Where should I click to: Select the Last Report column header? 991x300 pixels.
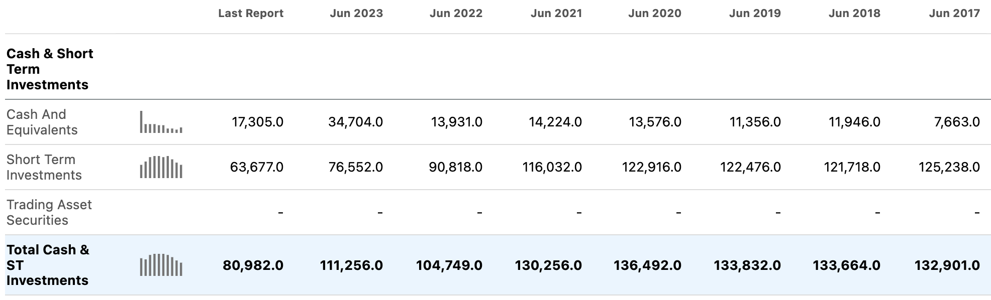coord(250,14)
